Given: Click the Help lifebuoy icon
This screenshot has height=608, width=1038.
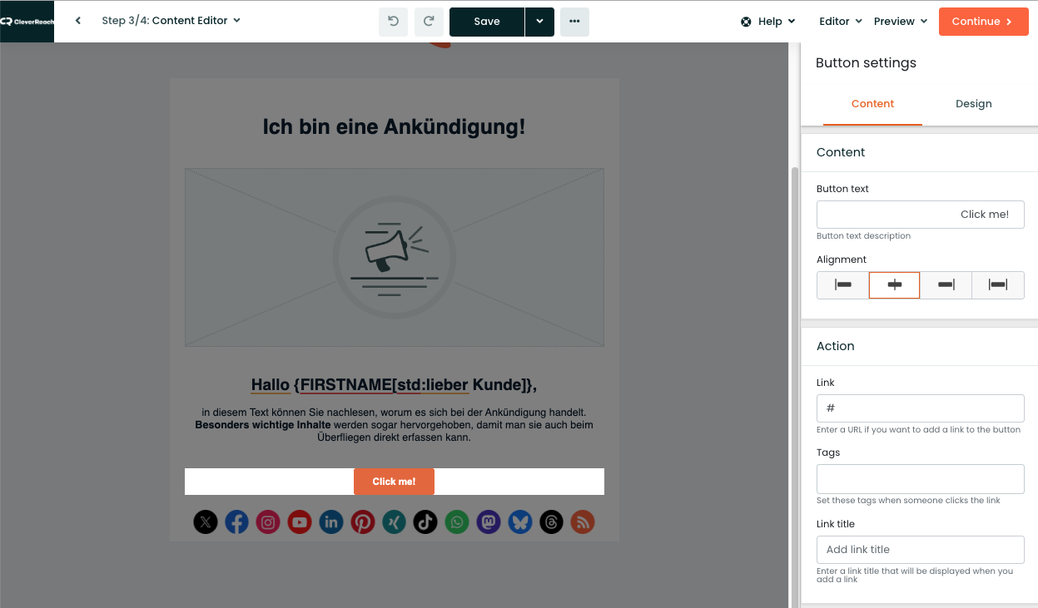Looking at the screenshot, I should (746, 22).
